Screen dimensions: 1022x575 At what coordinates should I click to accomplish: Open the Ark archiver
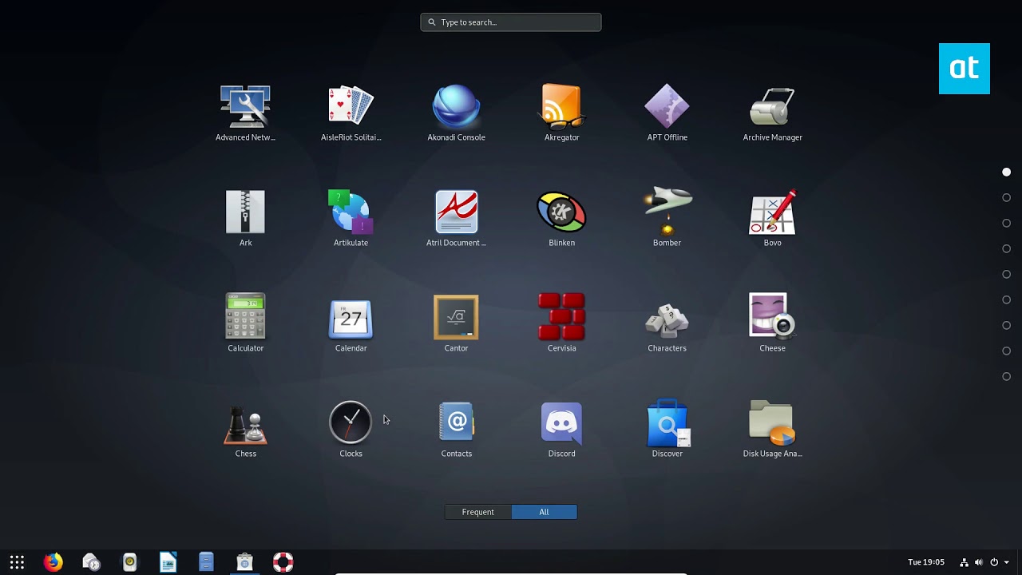point(245,212)
